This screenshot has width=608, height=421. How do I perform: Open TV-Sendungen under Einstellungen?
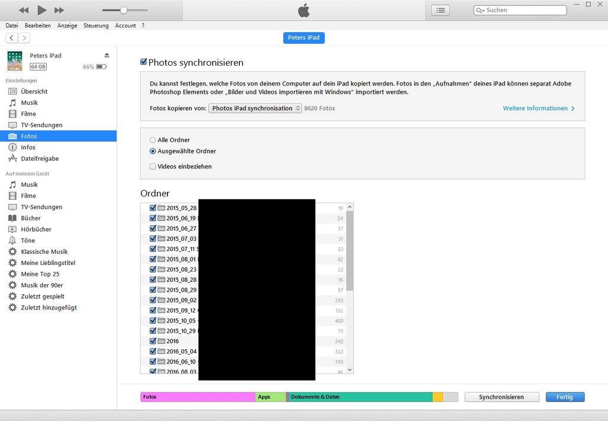[x=58, y=125]
